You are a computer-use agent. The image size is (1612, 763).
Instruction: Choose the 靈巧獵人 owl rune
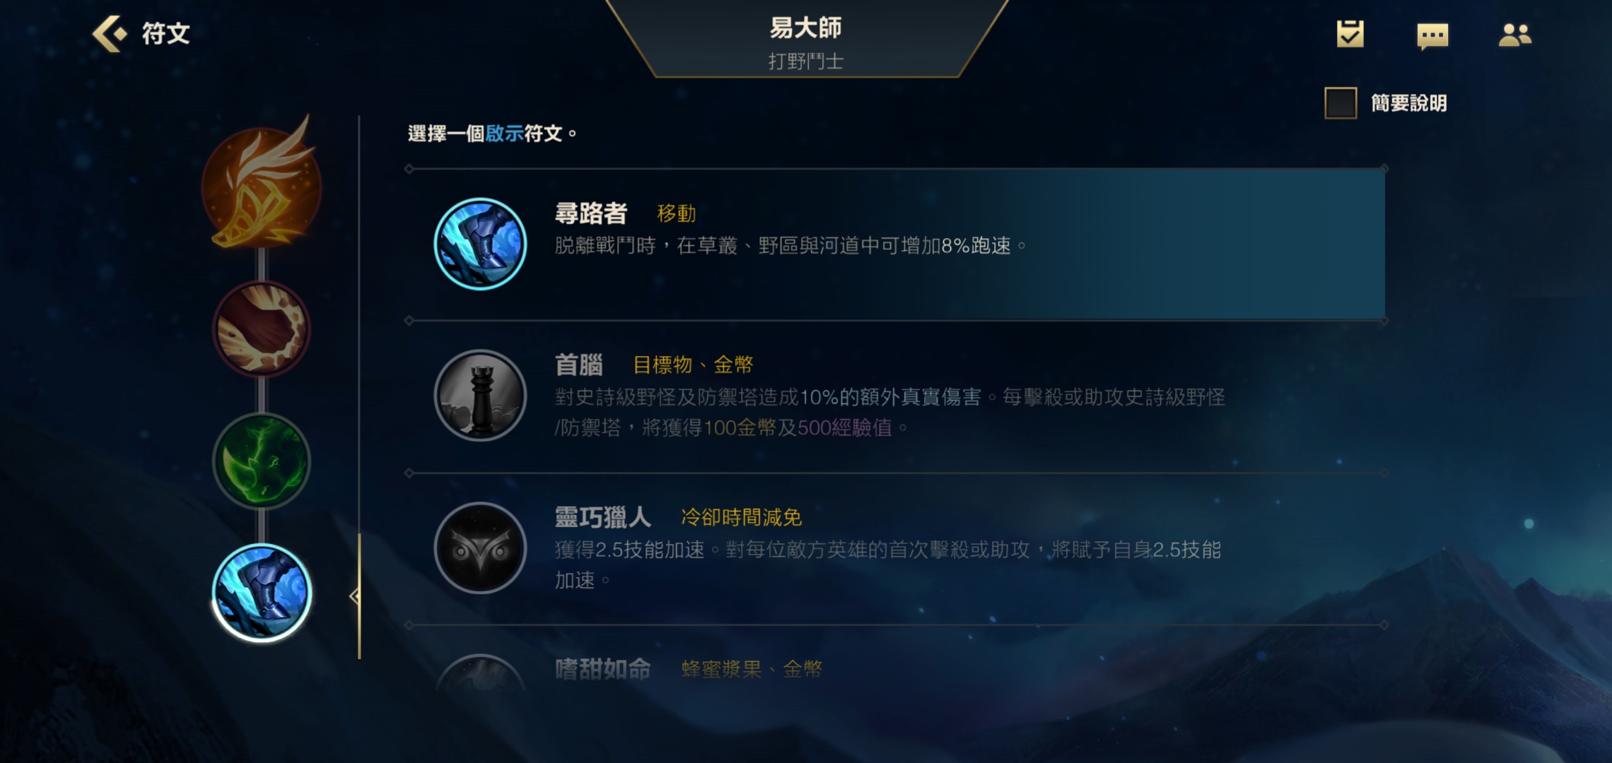(480, 548)
